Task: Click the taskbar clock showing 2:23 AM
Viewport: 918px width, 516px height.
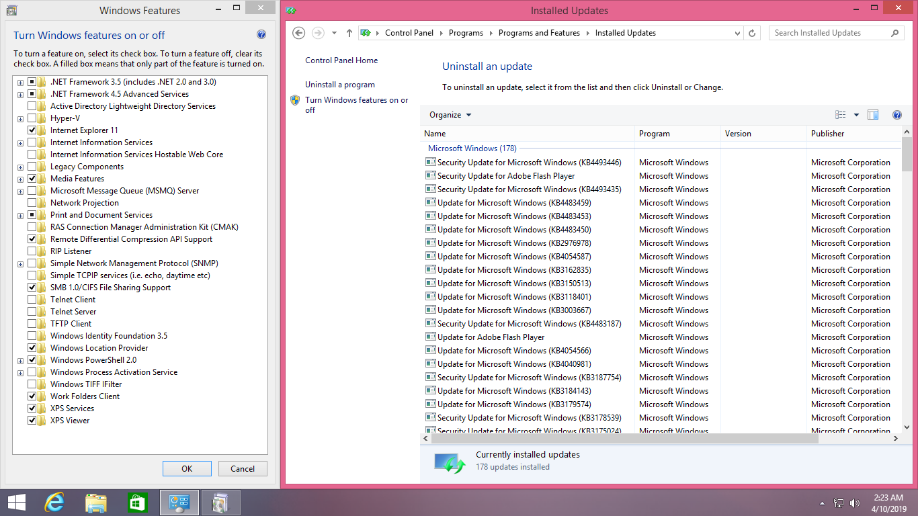Action: point(888,503)
